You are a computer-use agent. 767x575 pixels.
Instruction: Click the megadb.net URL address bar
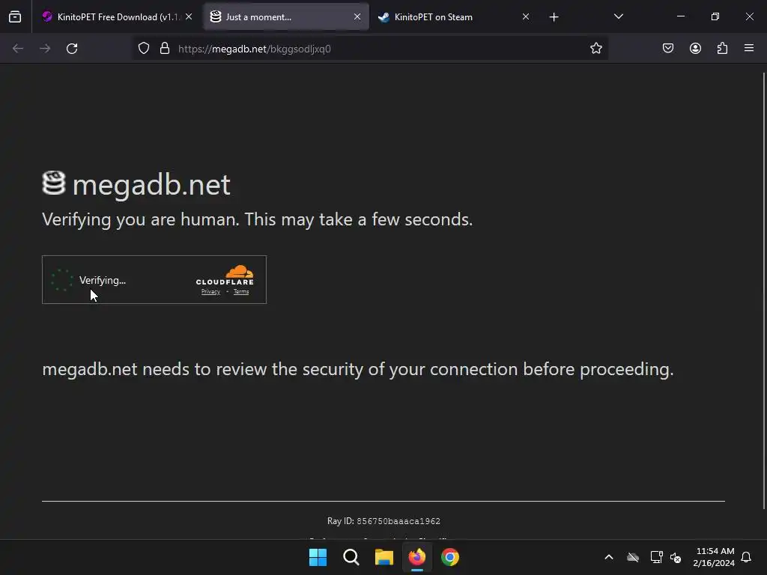pyautogui.click(x=372, y=49)
